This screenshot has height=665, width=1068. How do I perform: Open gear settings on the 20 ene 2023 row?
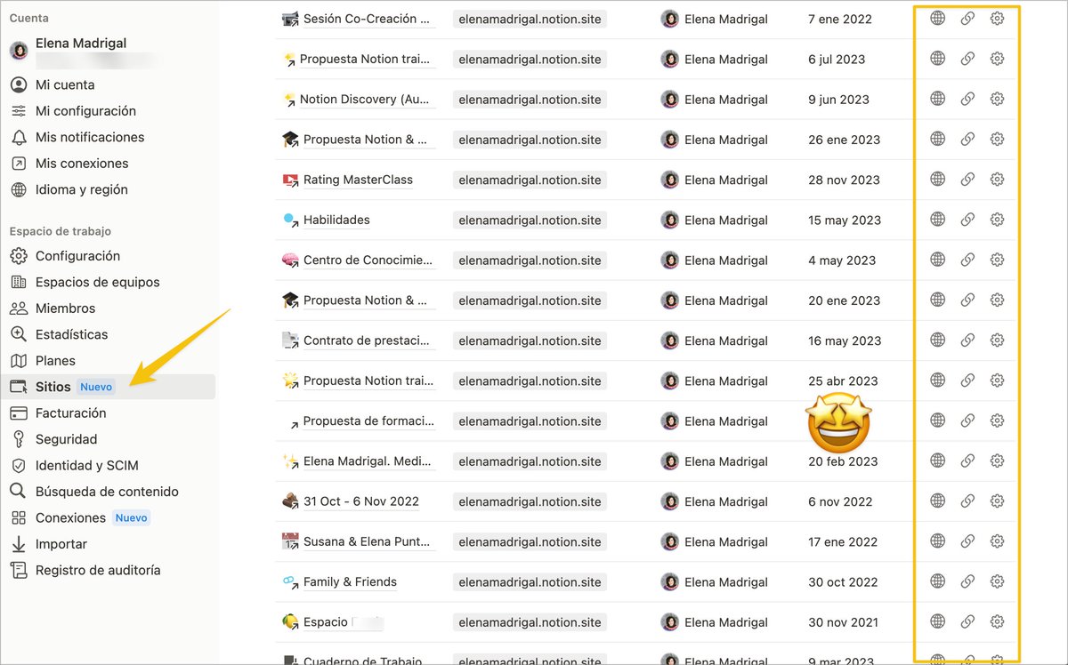(x=997, y=300)
